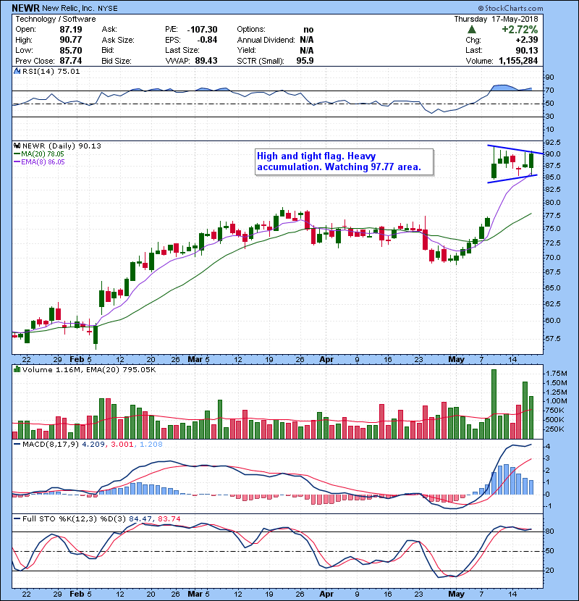Image resolution: width=579 pixels, height=601 pixels.
Task: Click the tallest green volume bar in May
Action: coord(494,404)
